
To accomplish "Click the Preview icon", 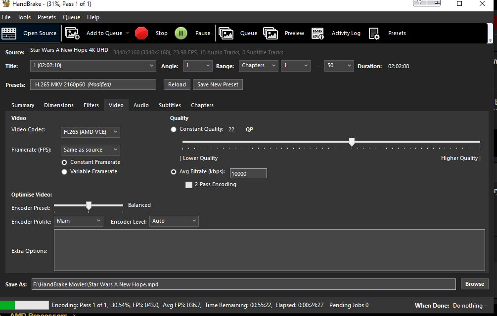I will (271, 34).
